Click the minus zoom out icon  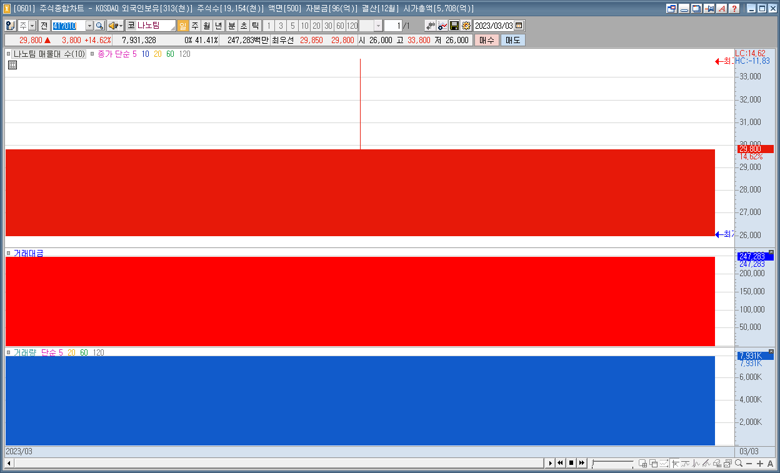(x=749, y=463)
